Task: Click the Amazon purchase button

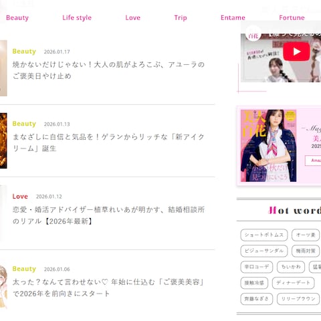Action: [313, 160]
